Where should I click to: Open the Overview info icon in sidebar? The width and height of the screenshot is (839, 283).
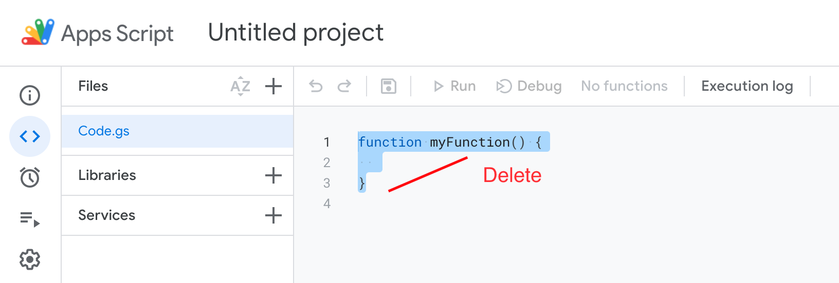click(30, 95)
